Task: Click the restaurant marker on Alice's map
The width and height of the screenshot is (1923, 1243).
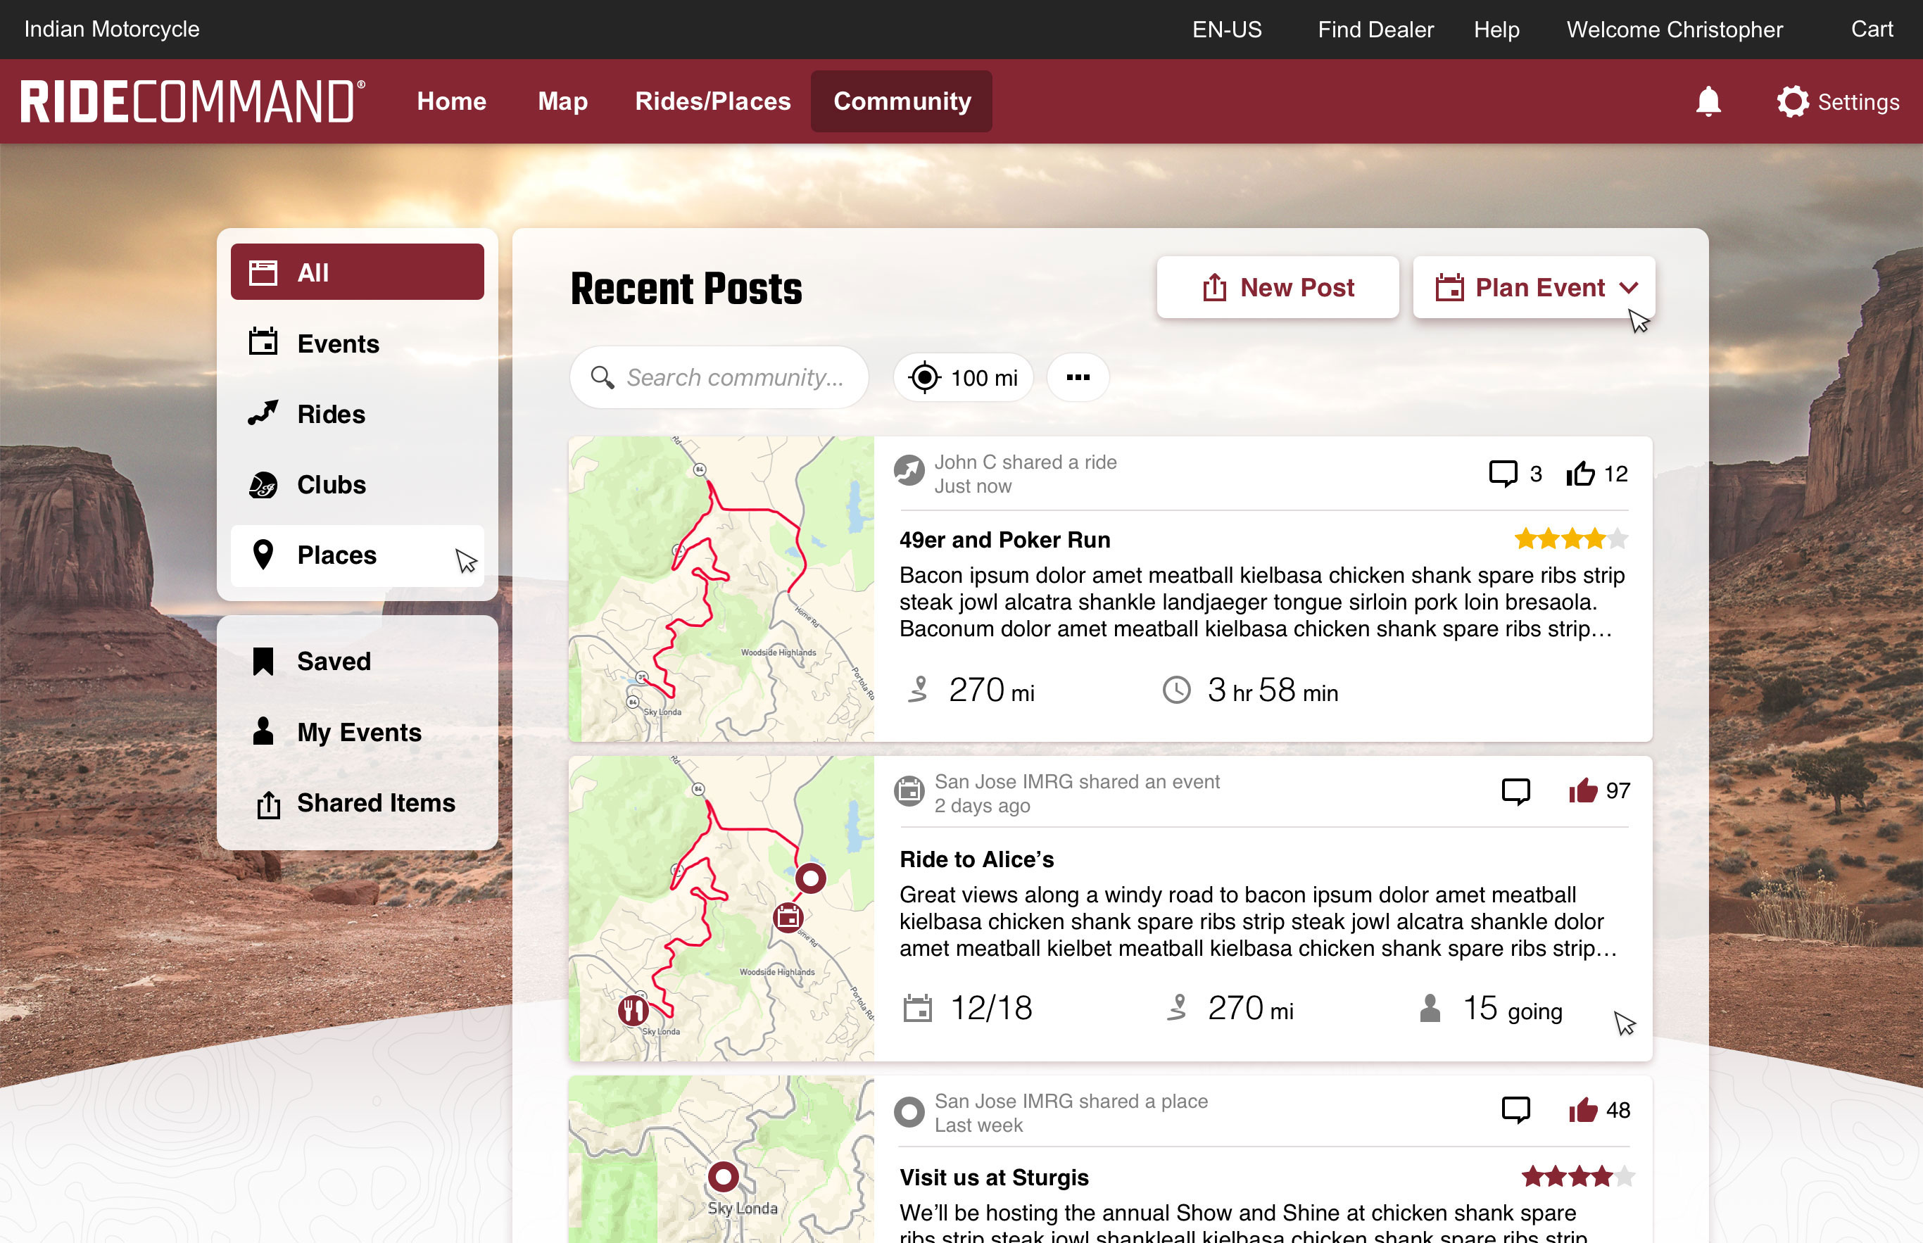Action: tap(633, 1010)
